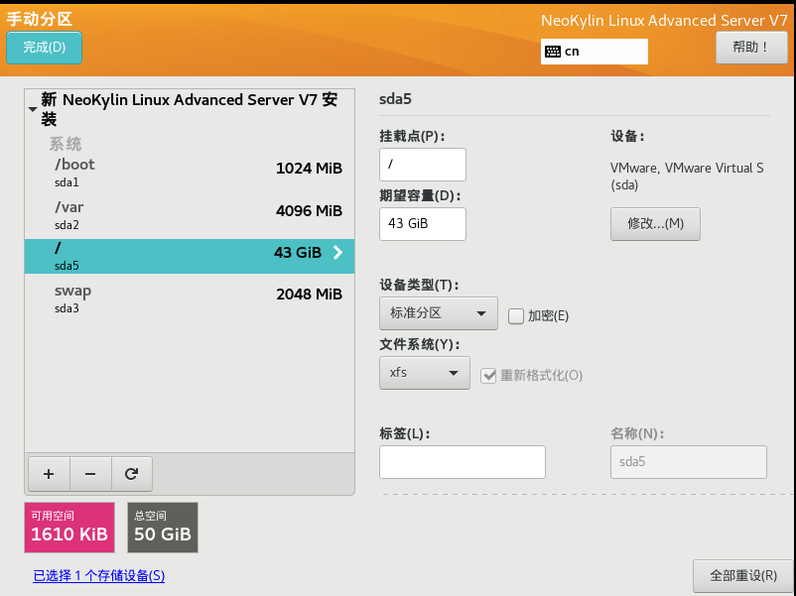Open the 设备类型 标准分区 dropdown

(x=438, y=313)
